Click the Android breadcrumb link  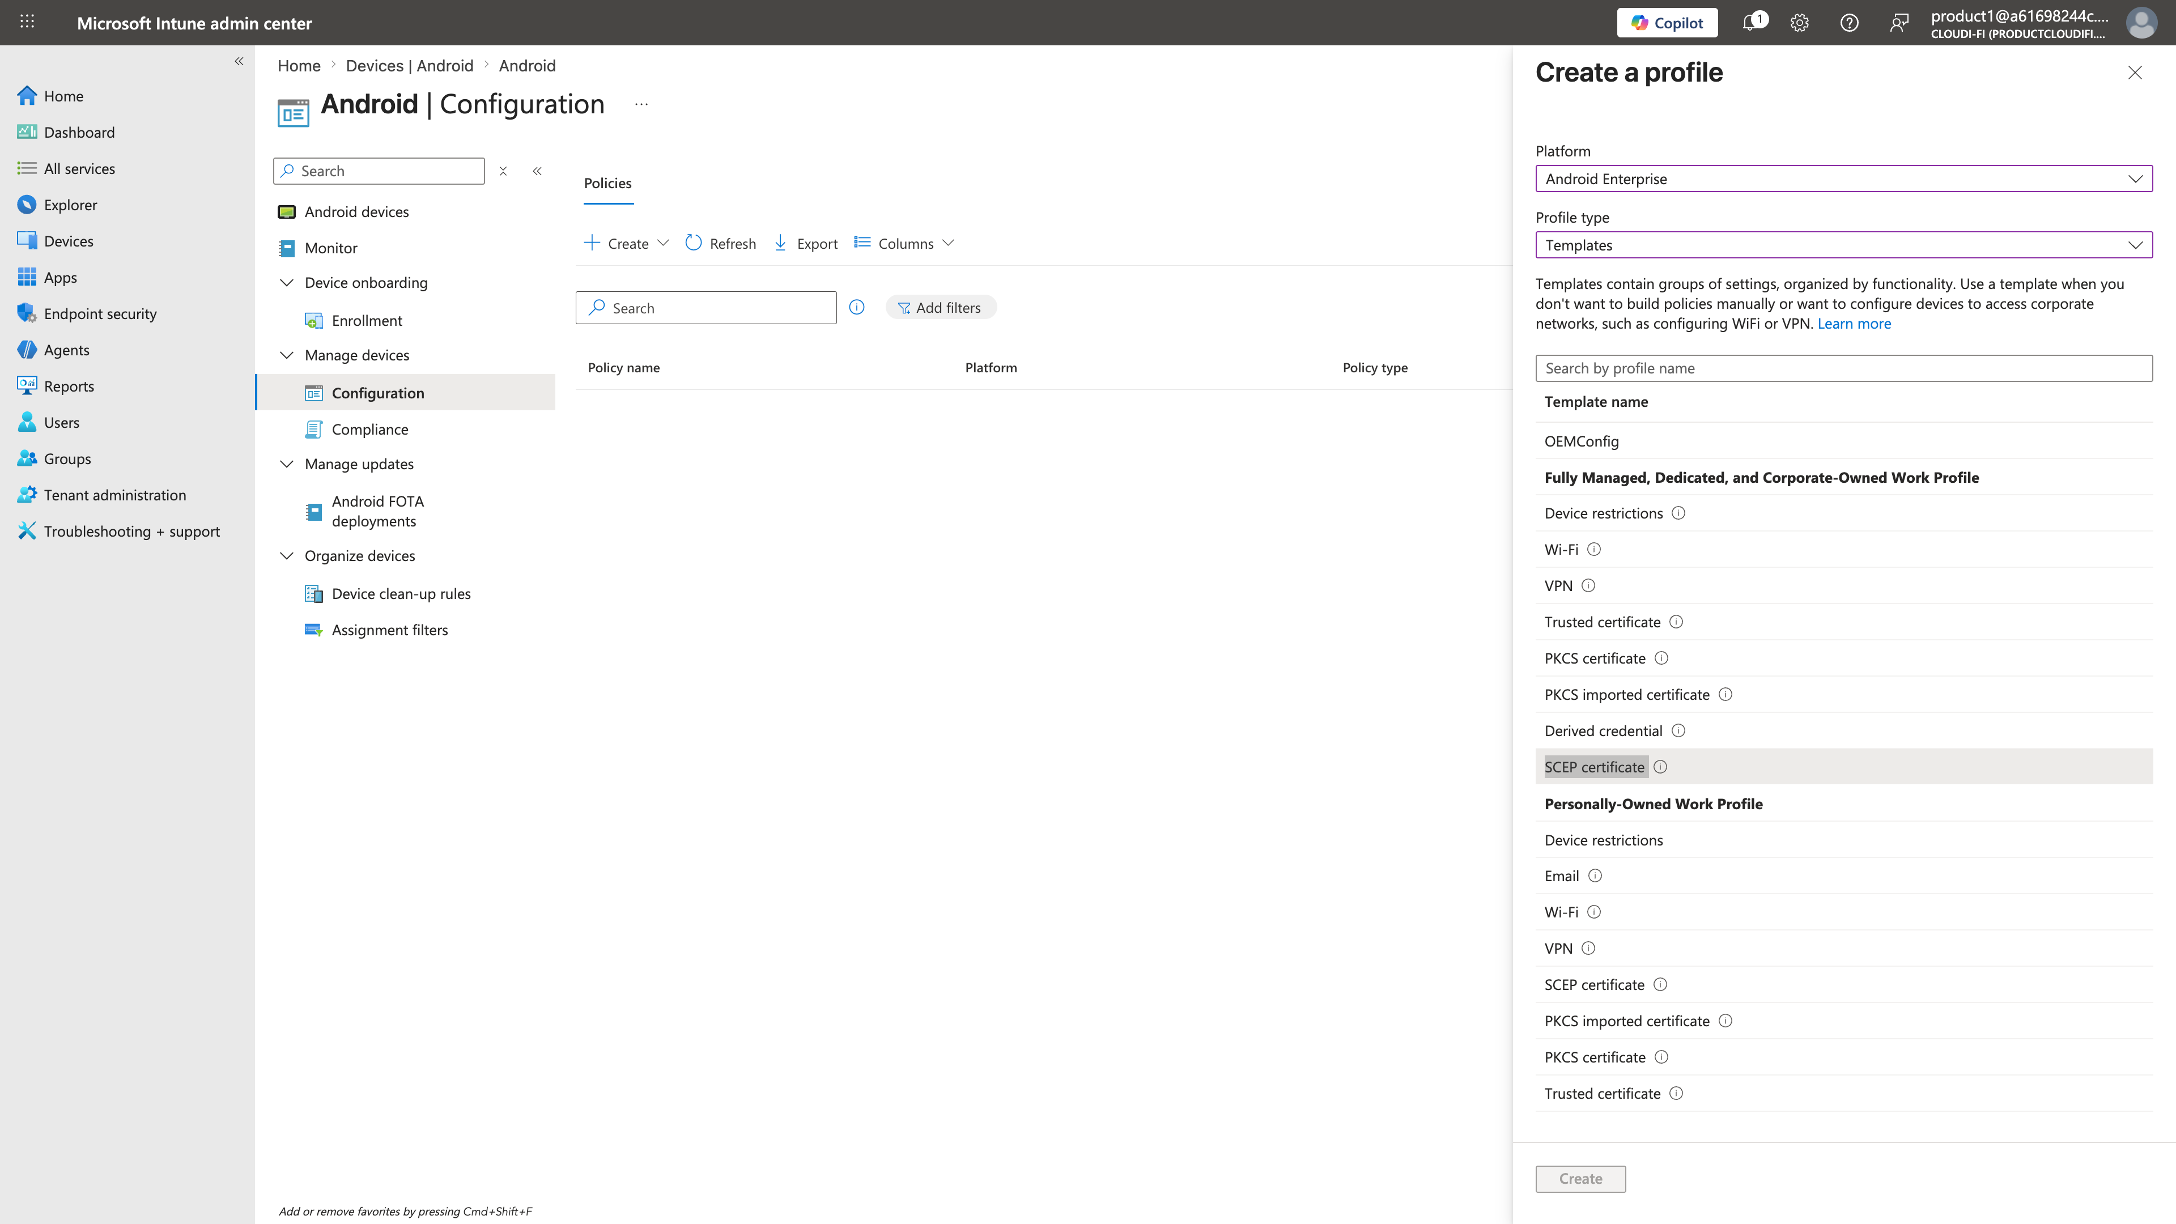[x=527, y=66]
